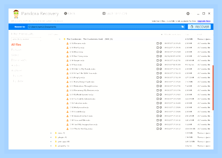Image resolution: width=222 pixels, height=158 pixels.
Task: Select the I Can't Be With You file name
Action: click(x=83, y=73)
